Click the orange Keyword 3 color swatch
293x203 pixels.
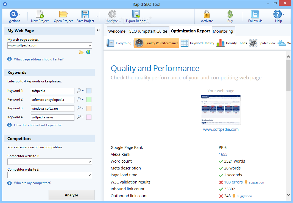pos(89,109)
